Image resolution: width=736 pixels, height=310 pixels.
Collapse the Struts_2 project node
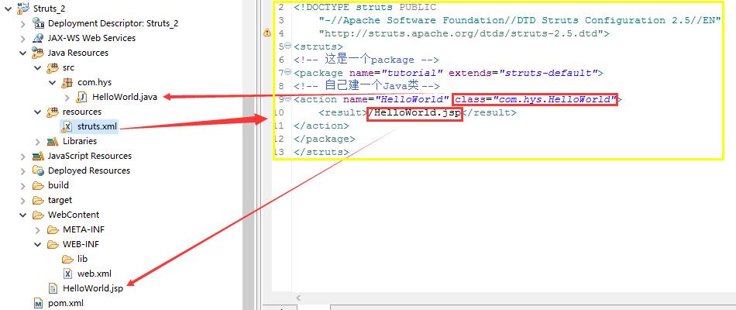8,8
